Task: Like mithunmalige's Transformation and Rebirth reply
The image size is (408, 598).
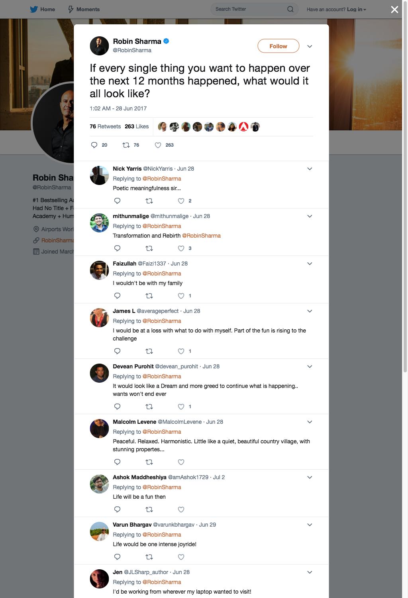Action: (181, 248)
